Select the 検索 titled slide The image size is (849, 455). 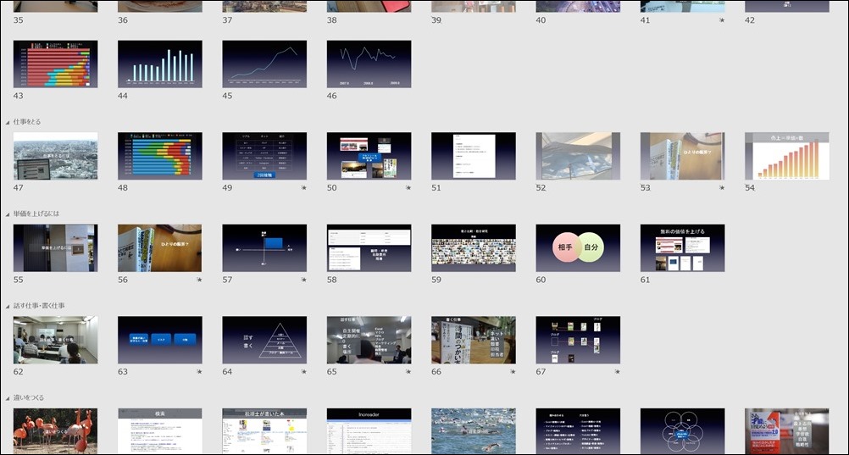coord(160,431)
